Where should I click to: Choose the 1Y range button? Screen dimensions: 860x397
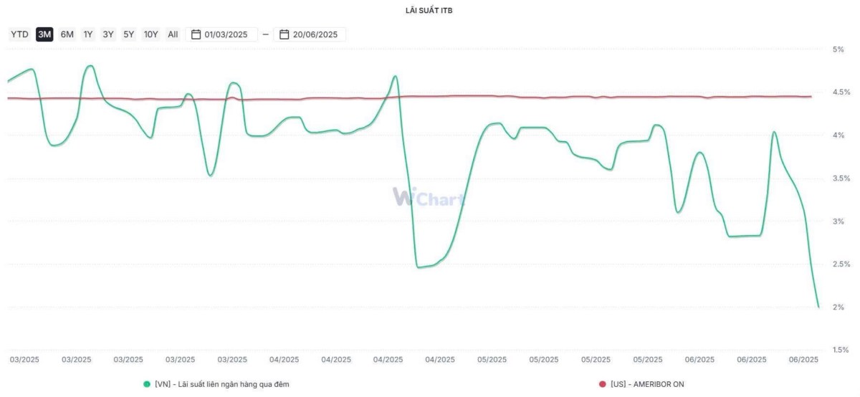[88, 34]
